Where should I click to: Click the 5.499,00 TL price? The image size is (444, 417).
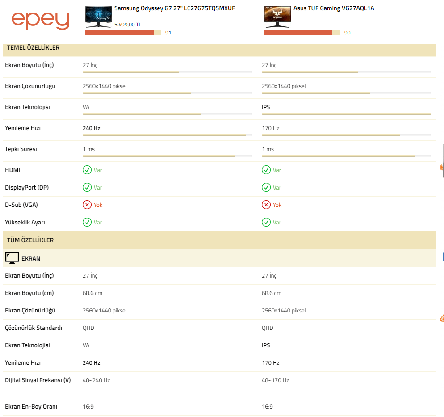coord(128,25)
